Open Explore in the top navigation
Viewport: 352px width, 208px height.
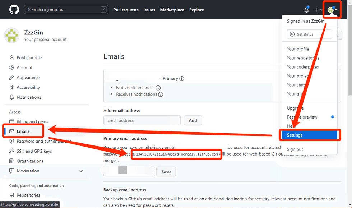tap(197, 10)
